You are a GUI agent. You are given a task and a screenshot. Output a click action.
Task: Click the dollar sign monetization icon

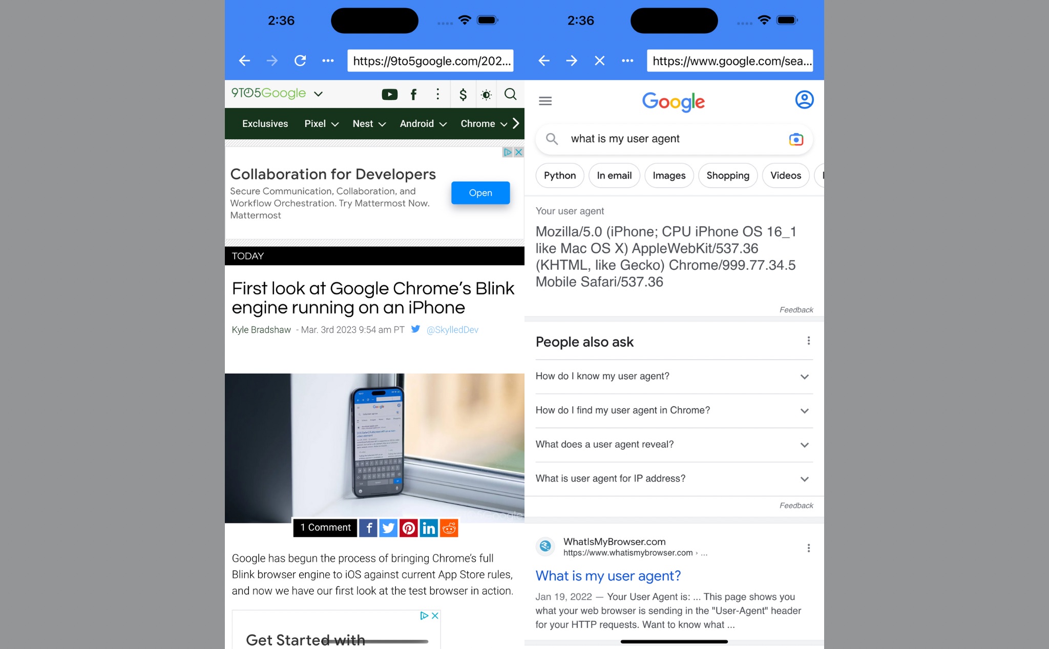pos(463,94)
